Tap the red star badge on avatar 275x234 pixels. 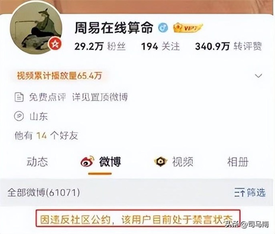(55, 44)
